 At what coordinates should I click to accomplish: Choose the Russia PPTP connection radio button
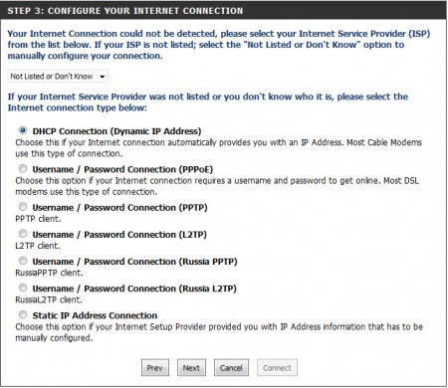pyautogui.click(x=23, y=261)
